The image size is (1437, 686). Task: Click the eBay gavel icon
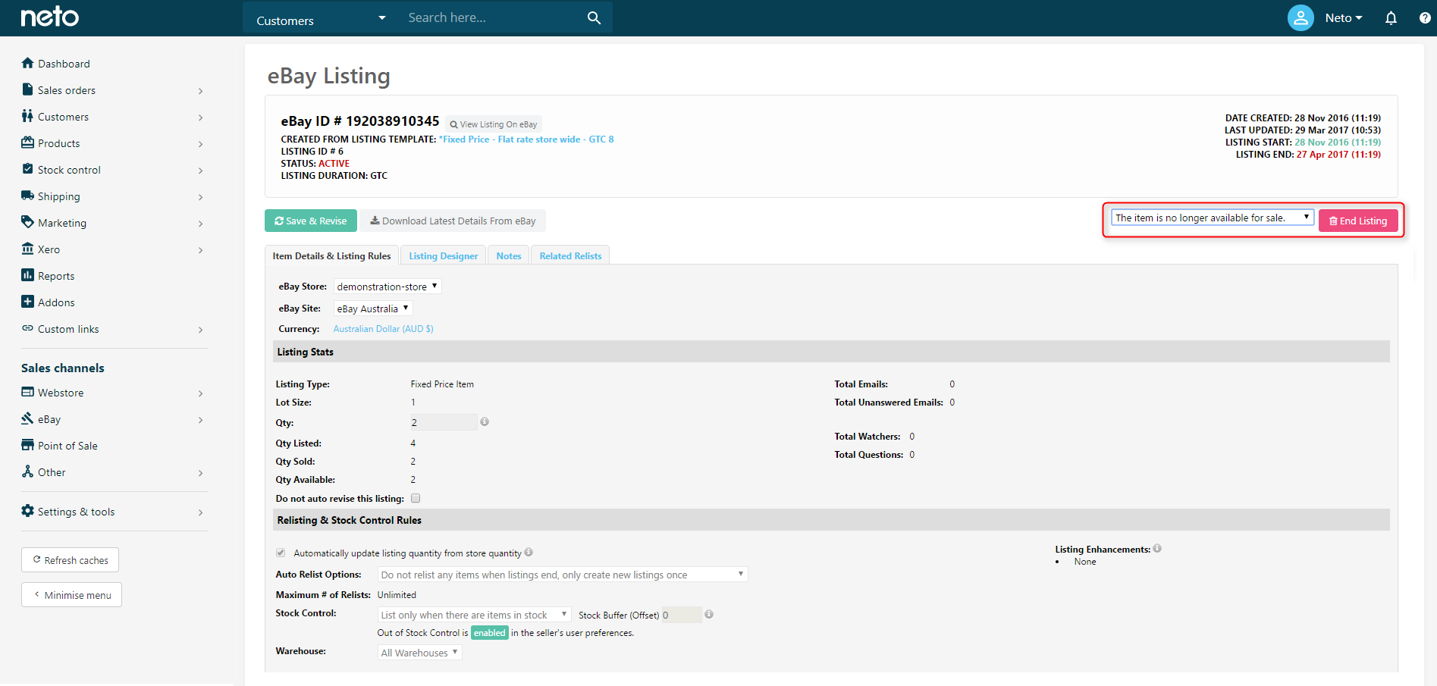pyautogui.click(x=28, y=418)
